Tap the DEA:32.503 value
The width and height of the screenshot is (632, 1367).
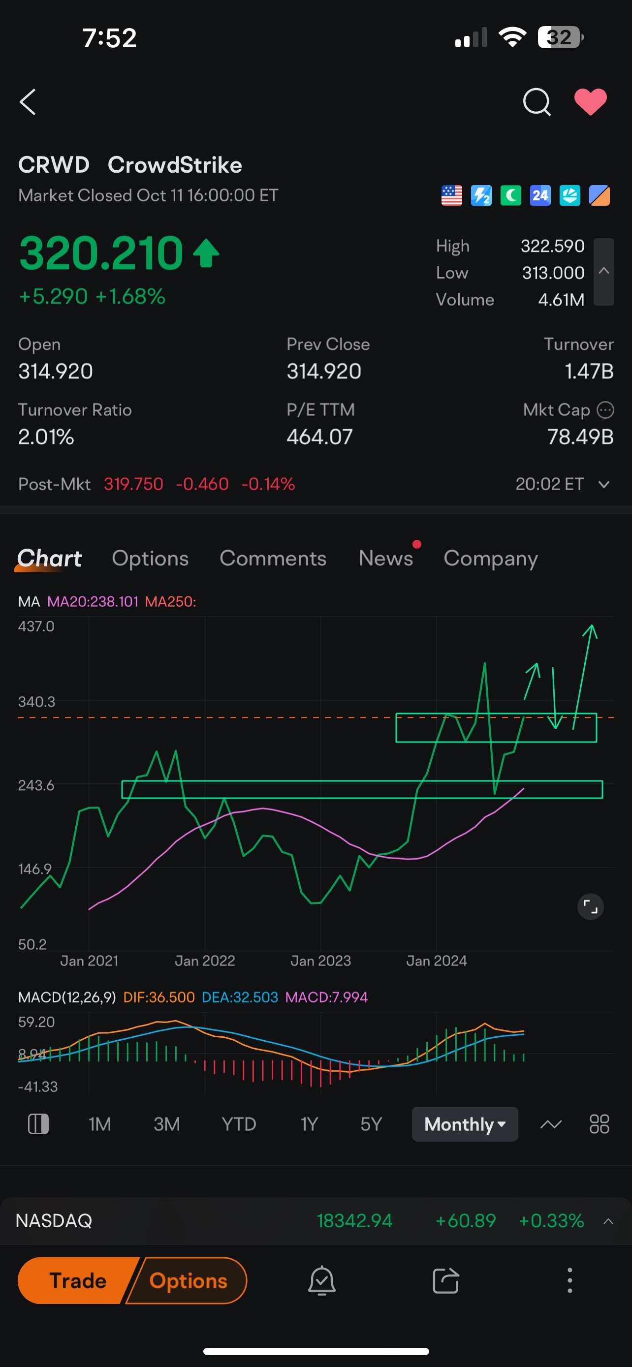click(x=240, y=997)
